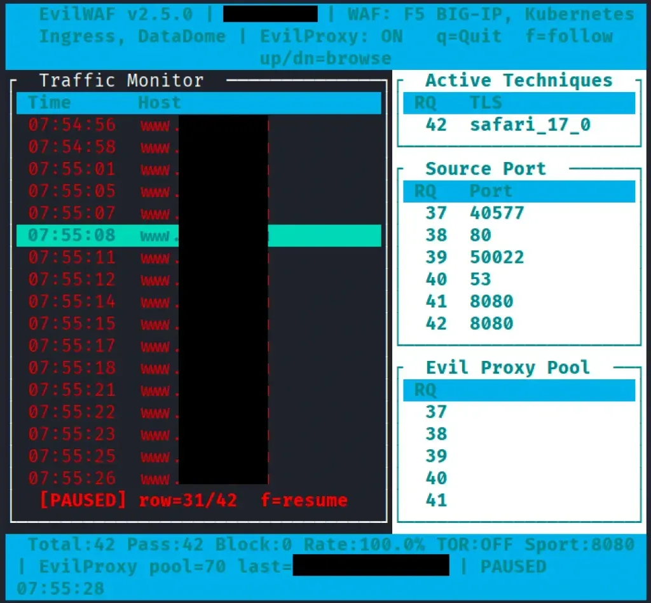Select port 8080 row for RQ 42

click(519, 323)
